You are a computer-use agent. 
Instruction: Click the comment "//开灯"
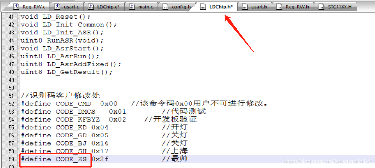click(x=175, y=127)
